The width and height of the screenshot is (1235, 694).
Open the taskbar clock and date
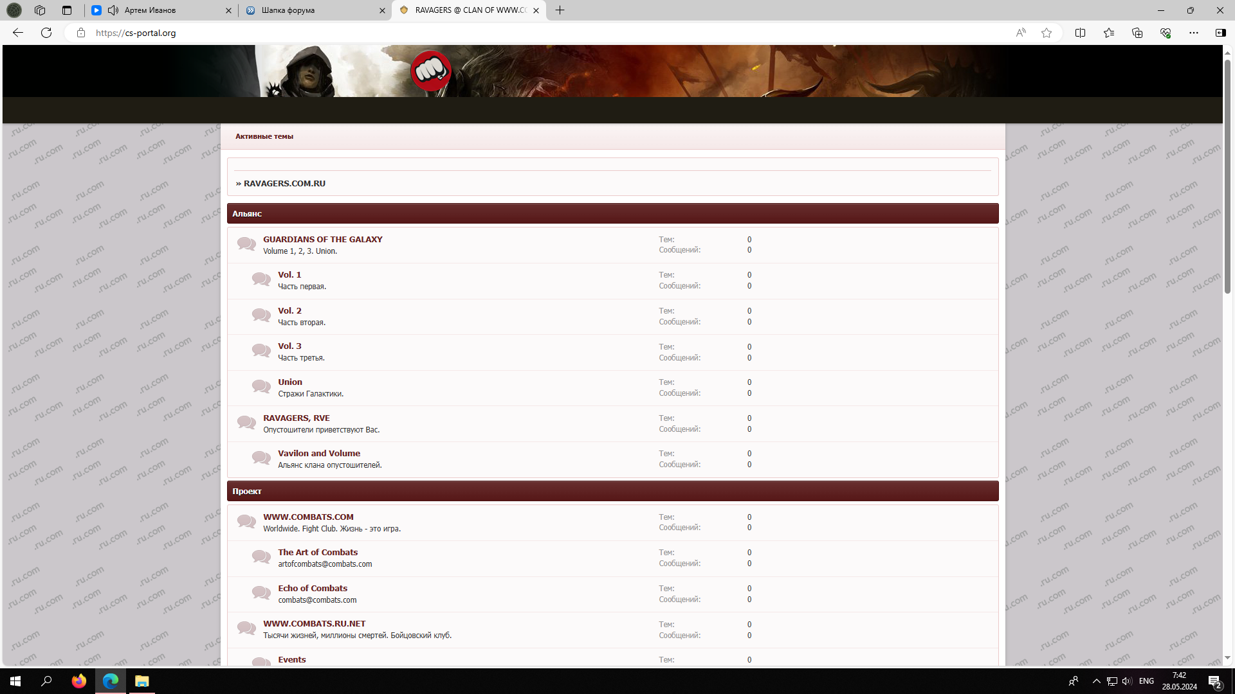(x=1179, y=681)
